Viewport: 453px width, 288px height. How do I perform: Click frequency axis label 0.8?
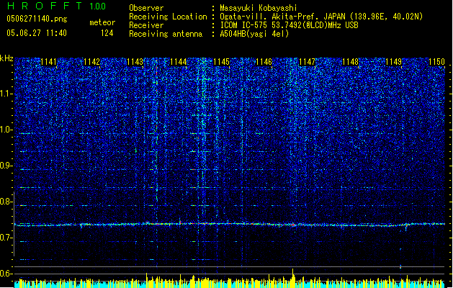(x=6, y=202)
